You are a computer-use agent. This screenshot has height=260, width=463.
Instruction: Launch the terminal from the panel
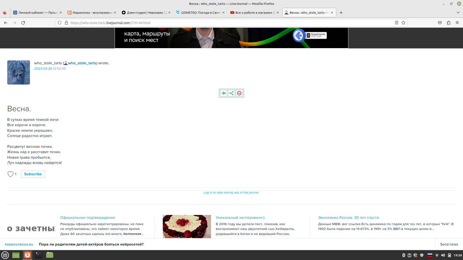38,255
